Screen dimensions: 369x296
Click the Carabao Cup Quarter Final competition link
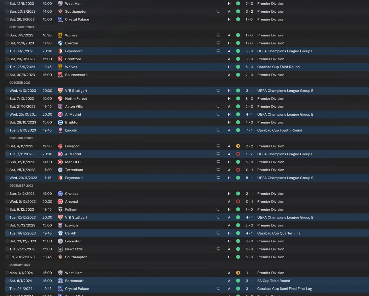279,233
